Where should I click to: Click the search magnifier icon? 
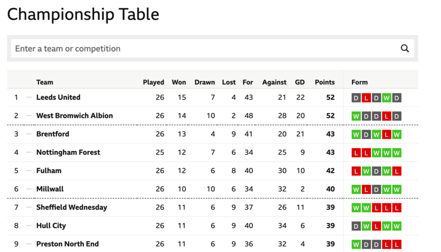(404, 48)
